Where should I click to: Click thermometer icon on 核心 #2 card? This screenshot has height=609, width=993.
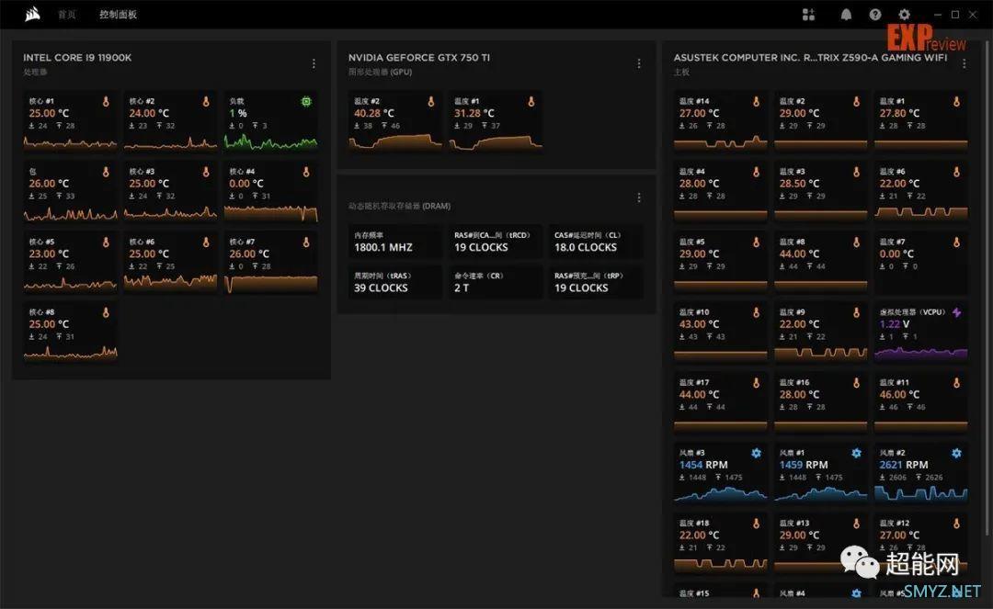(206, 101)
